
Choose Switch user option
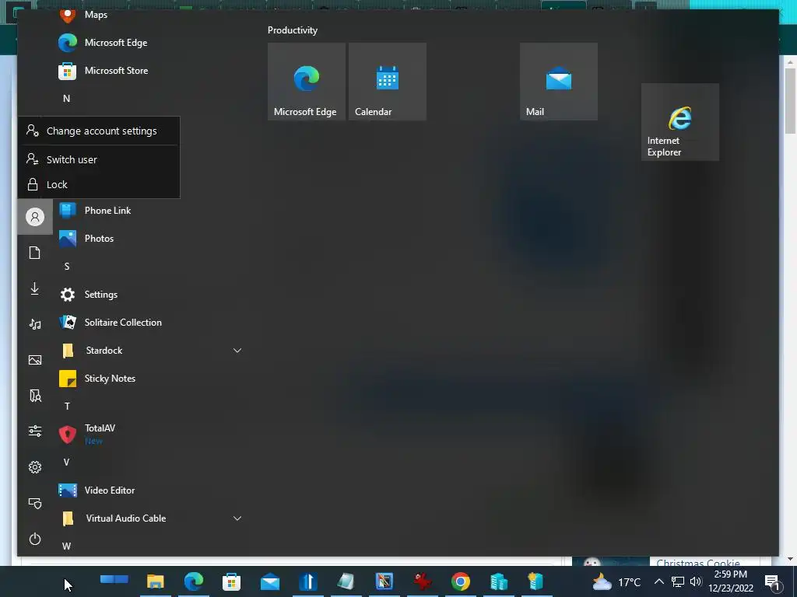[99, 159]
